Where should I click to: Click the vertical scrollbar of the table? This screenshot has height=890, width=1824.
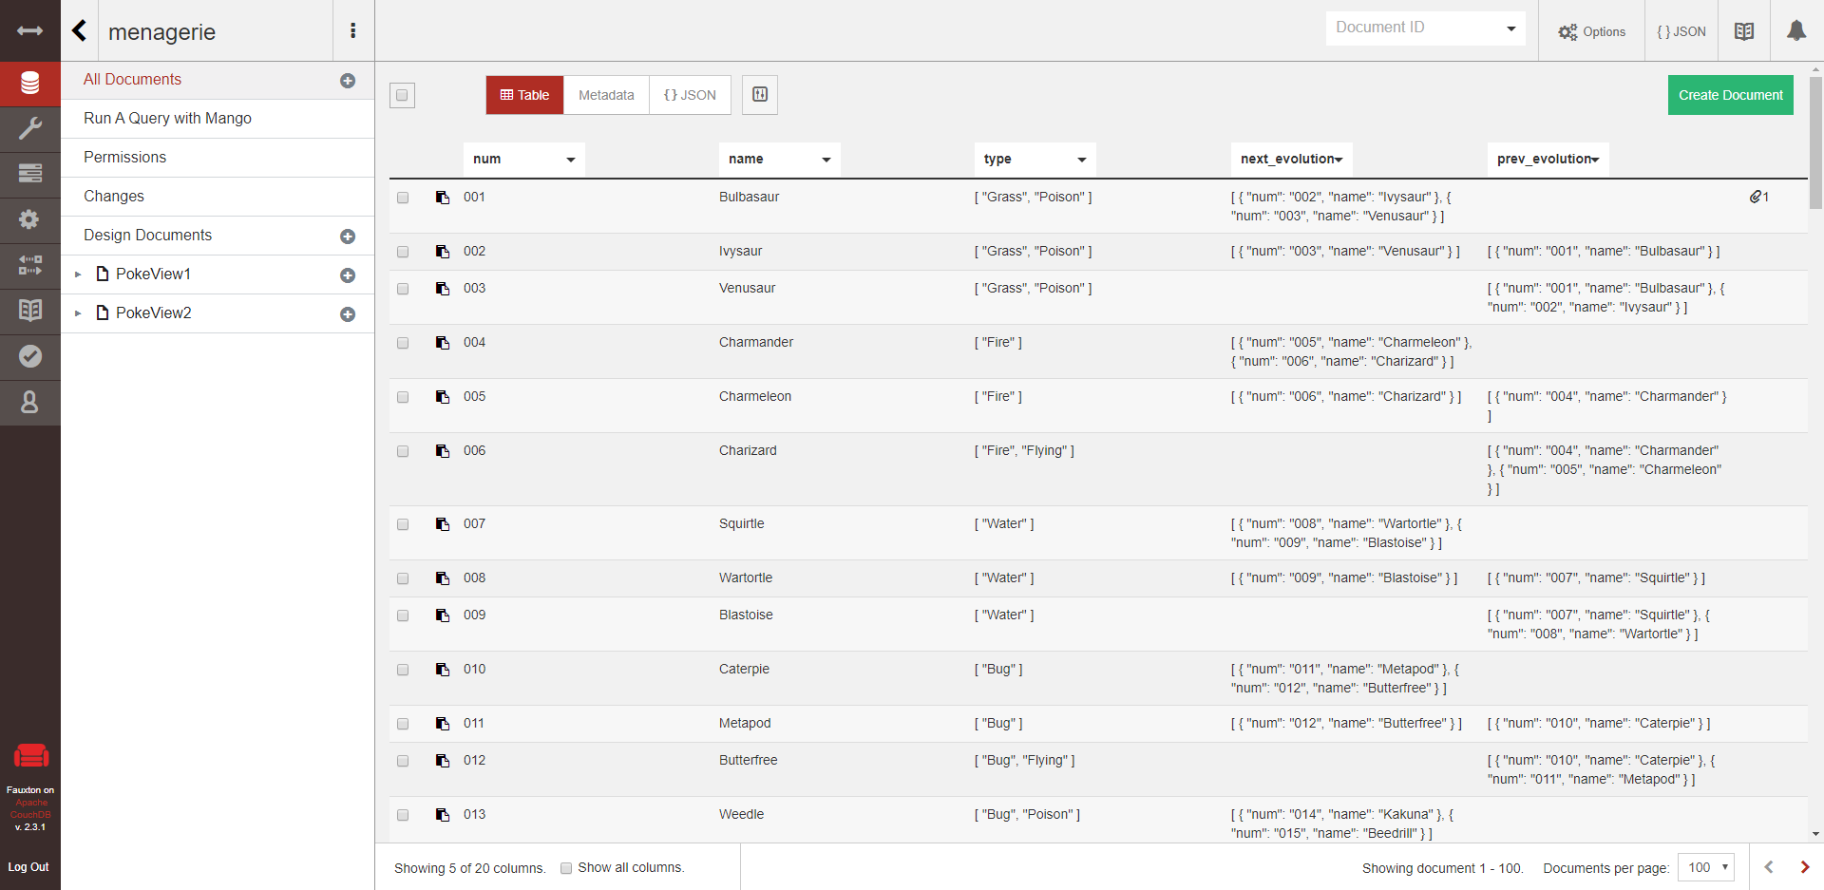point(1815,142)
